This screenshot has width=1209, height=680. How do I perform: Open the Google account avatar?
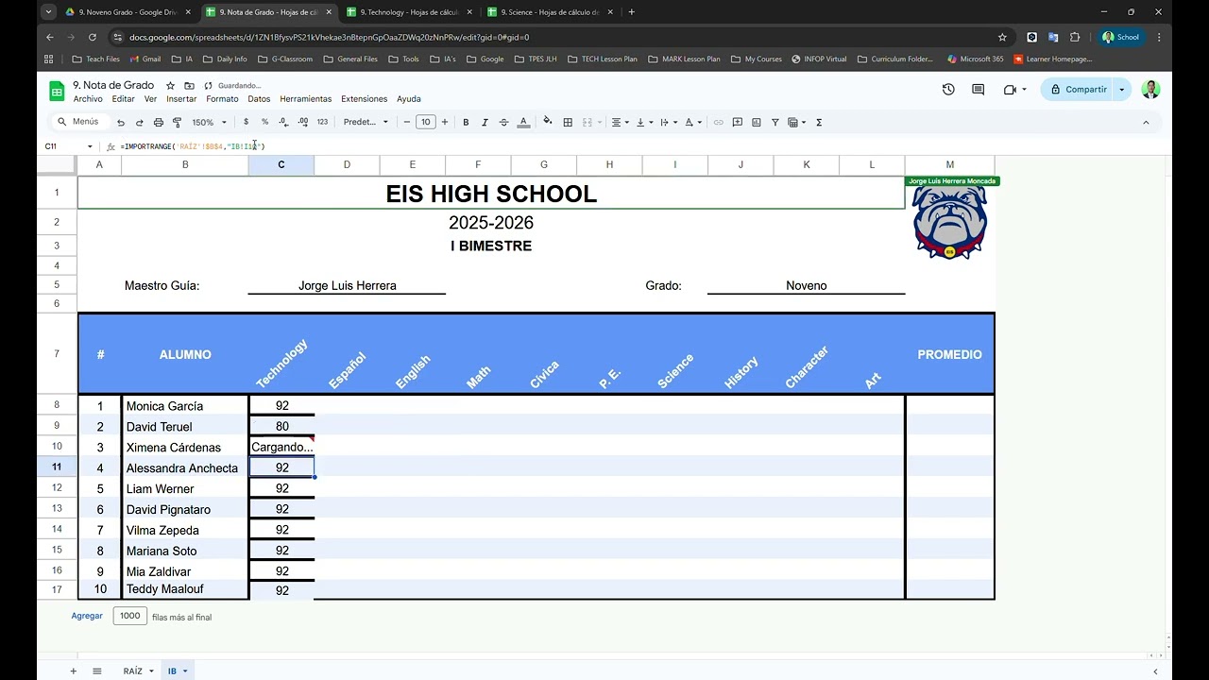[1150, 90]
